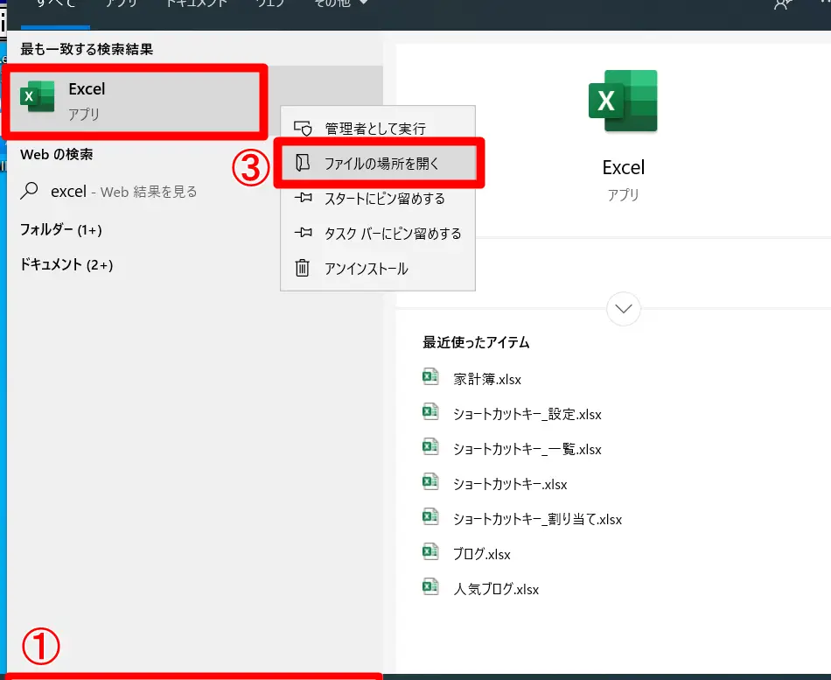
Task: Expand the chevron below the Excel app panel
Action: tap(623, 309)
